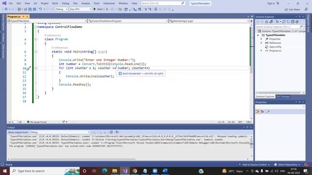312x175 pixels.
Task: Click Switch Views icon in Solution Explorer
Action: (271, 22)
